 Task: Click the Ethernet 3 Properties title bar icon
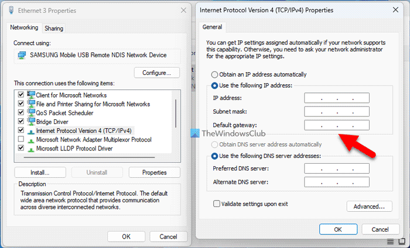12,11
